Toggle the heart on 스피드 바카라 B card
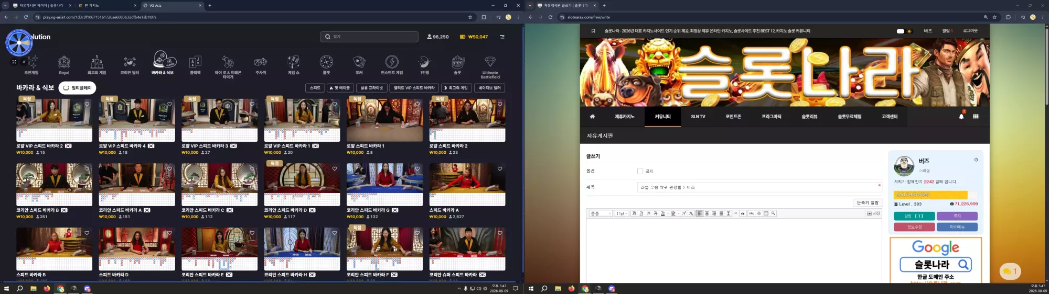The image size is (1049, 294). 87,233
